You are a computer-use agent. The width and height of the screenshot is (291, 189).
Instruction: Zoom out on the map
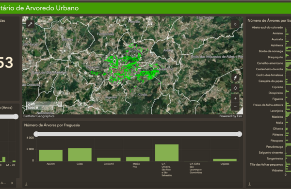(x=235, y=107)
